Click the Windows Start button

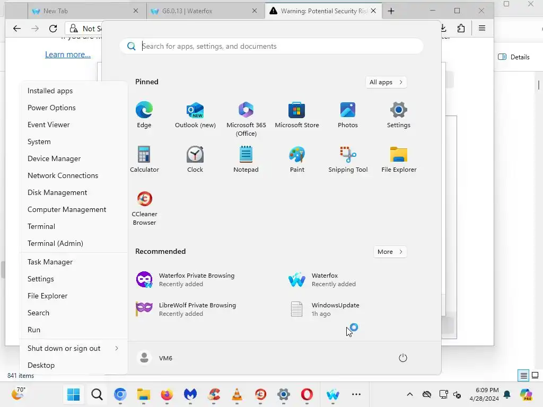73,394
